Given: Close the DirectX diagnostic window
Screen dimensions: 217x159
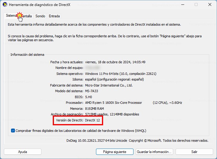Looking at the screenshot, I should 210,4.
